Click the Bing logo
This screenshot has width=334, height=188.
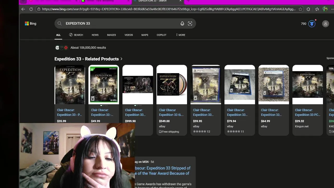[31, 23]
